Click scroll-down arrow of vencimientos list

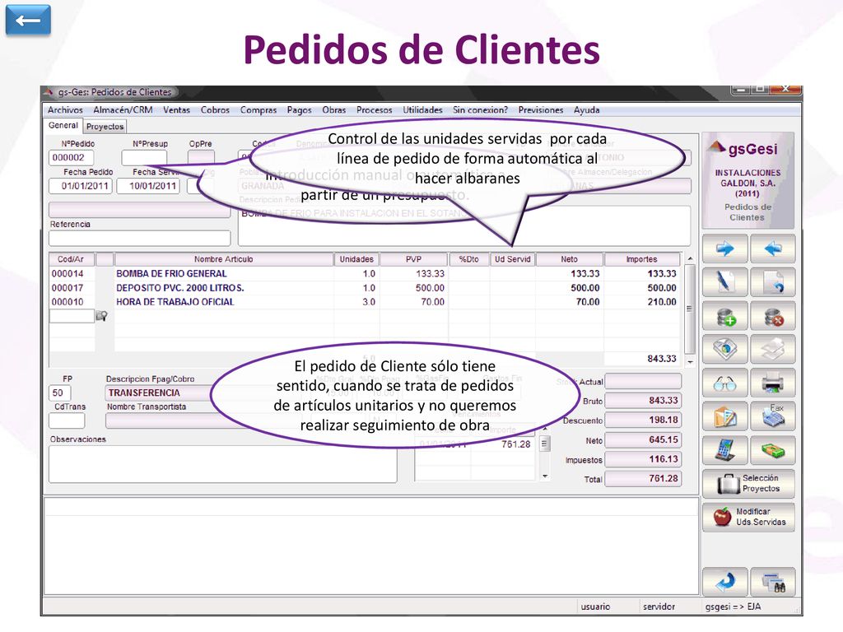545,476
